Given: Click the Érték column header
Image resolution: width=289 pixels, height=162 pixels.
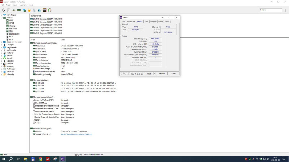Looking at the screenshot, I should 62,40.
